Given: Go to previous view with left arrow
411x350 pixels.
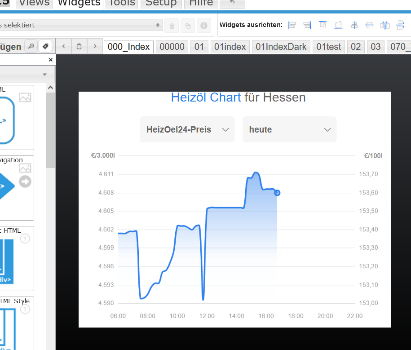Looking at the screenshot, I should (x=63, y=46).
